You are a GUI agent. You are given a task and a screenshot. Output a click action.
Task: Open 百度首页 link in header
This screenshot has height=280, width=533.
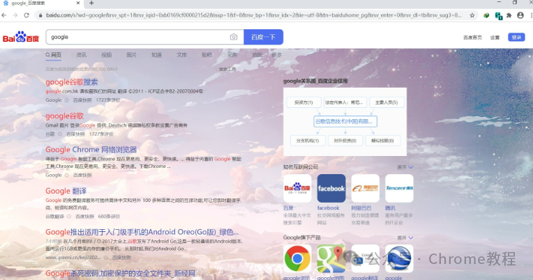(472, 38)
